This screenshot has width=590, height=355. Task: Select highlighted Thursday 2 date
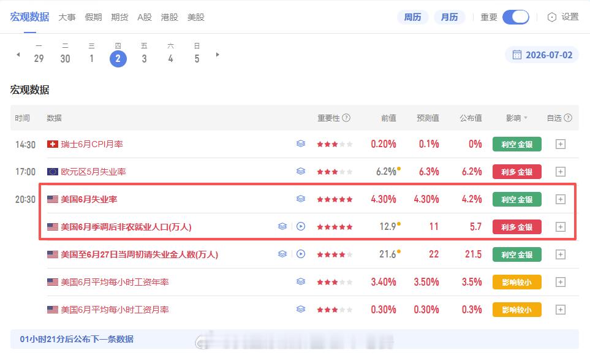pos(118,58)
